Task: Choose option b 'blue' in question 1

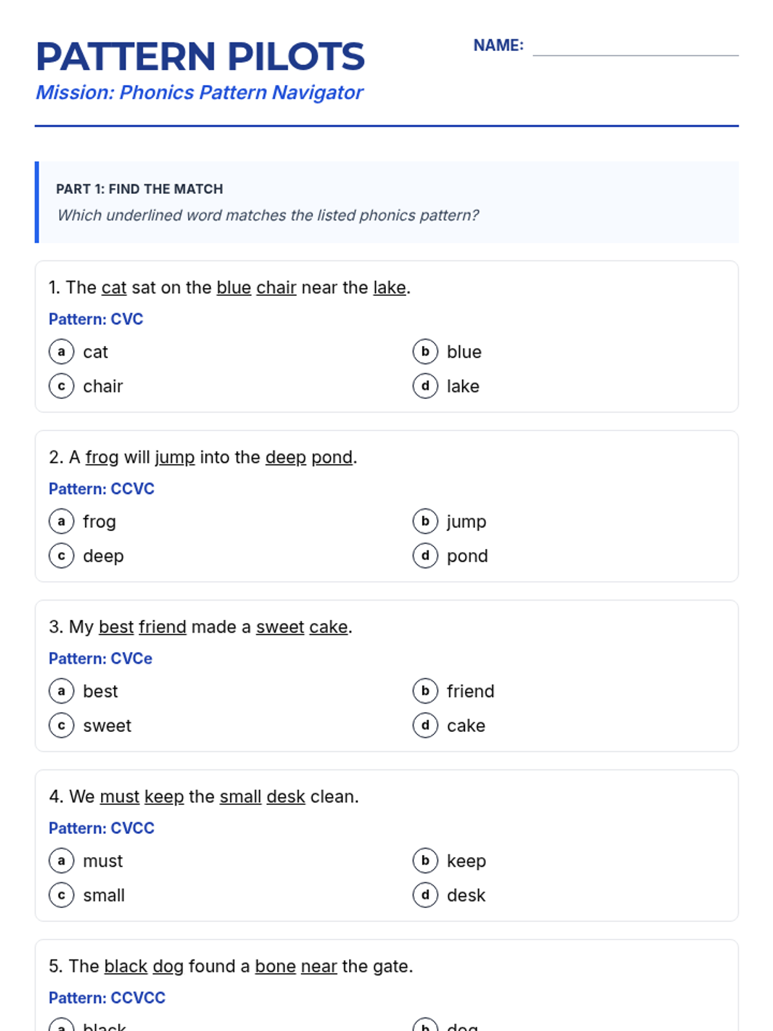Action: 425,352
